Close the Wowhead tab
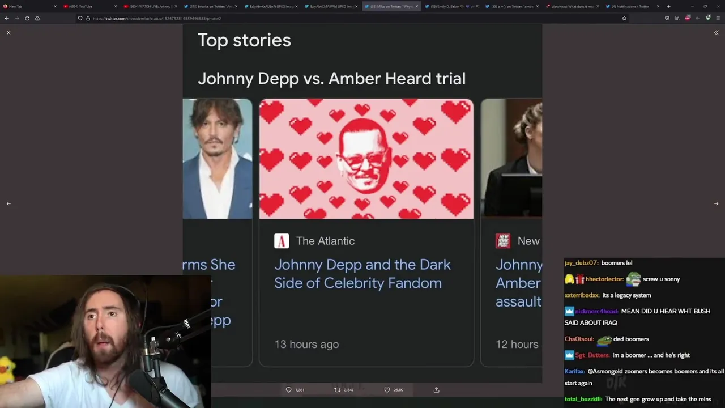 point(598,6)
